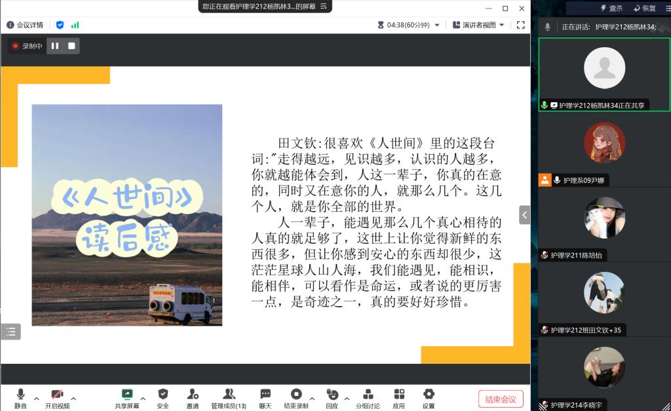Pause the meeting recording

[55, 46]
